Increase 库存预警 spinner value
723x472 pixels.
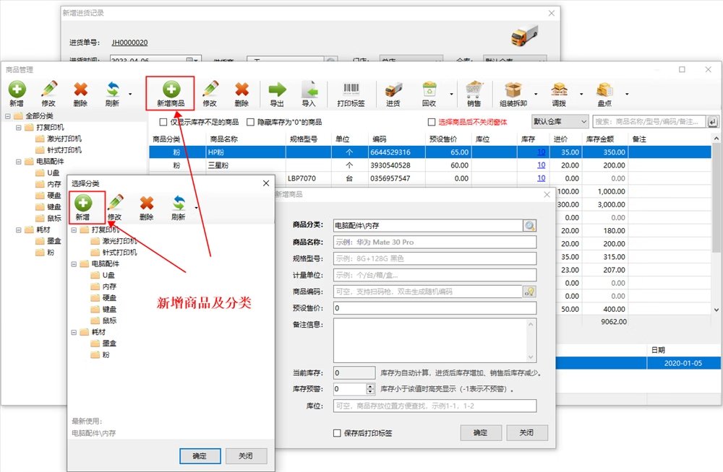tap(371, 386)
